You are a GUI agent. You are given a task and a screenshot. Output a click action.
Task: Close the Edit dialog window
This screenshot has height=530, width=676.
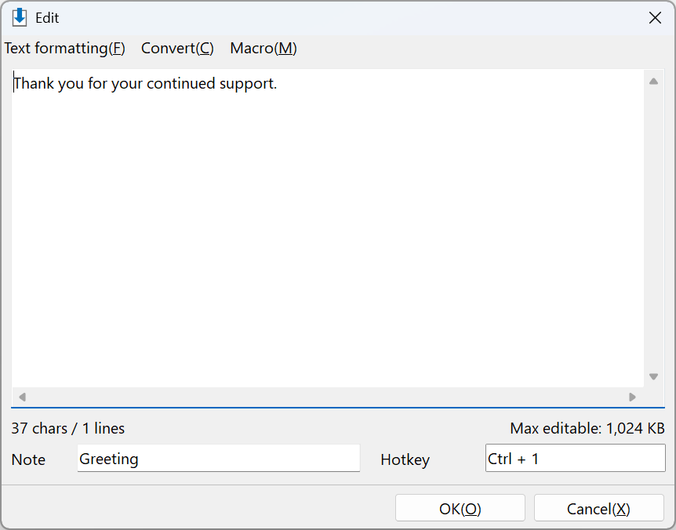(x=655, y=18)
